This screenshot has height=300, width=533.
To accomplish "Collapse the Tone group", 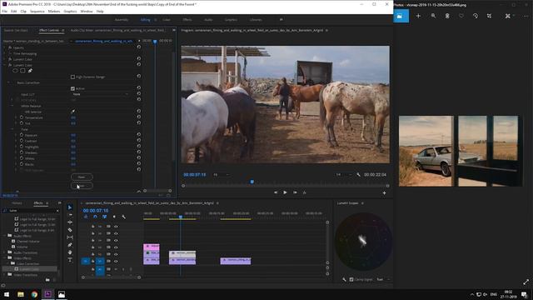I will [12, 129].
